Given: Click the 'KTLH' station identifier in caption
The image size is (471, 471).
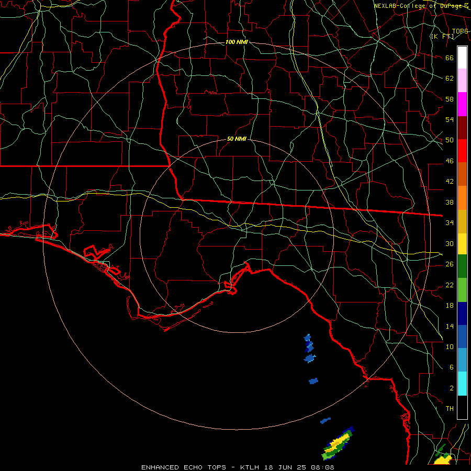Looking at the screenshot, I should 250,467.
